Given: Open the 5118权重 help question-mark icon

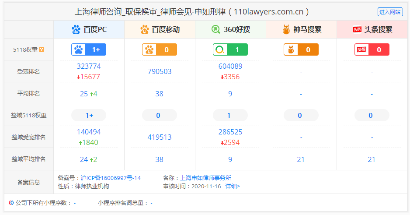Looking at the screenshot, I should click(42, 49).
